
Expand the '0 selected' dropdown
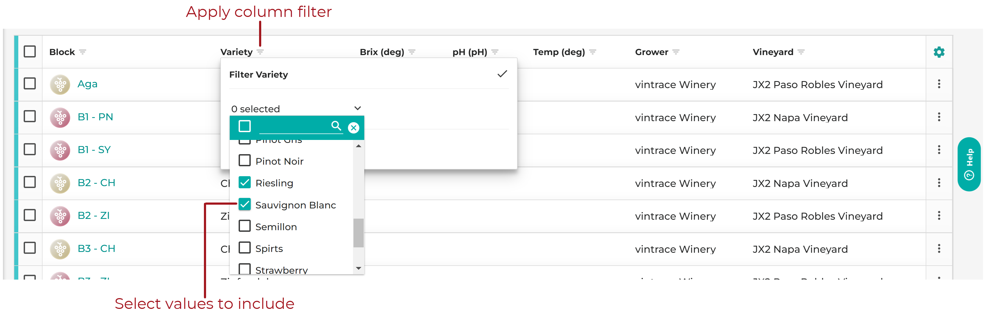296,109
